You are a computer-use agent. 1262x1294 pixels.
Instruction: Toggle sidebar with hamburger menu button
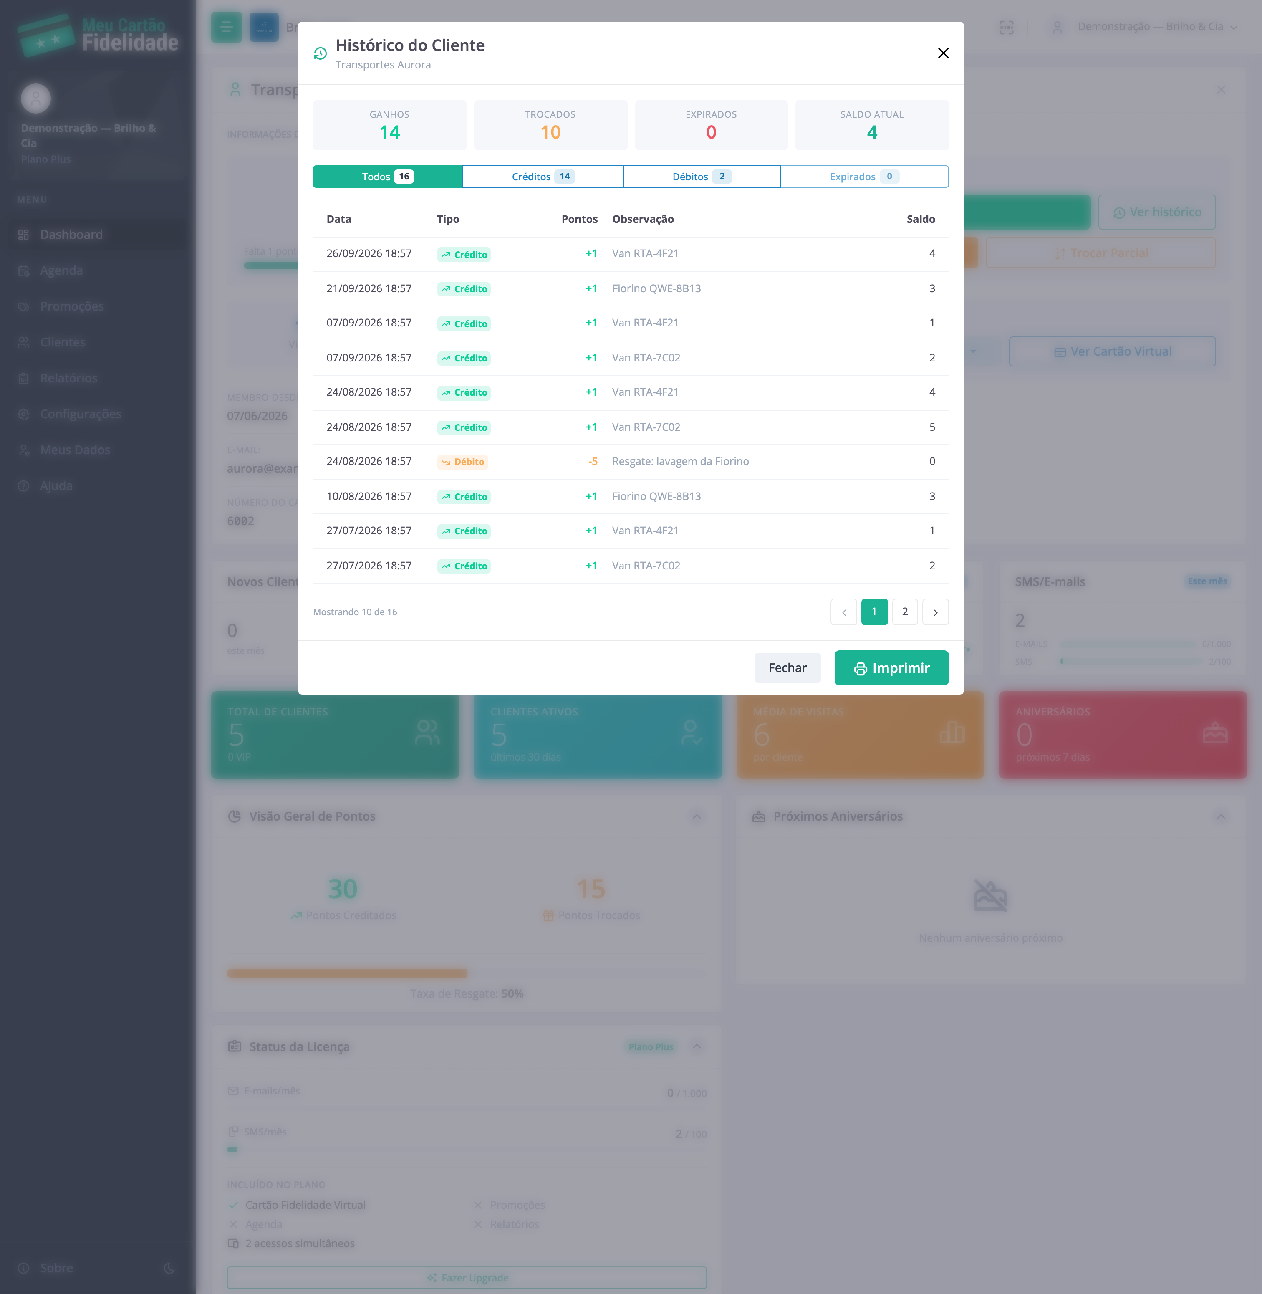click(x=226, y=27)
